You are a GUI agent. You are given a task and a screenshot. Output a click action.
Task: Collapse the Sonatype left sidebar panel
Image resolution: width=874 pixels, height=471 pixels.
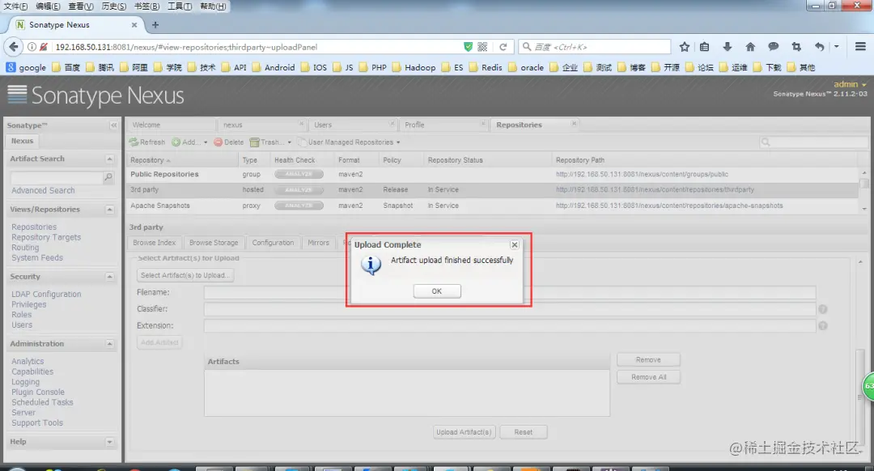click(x=114, y=125)
